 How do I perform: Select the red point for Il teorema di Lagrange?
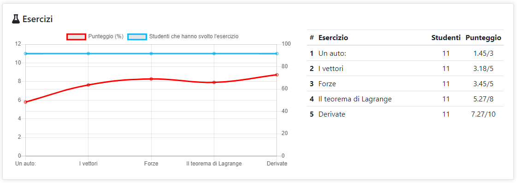click(214, 82)
